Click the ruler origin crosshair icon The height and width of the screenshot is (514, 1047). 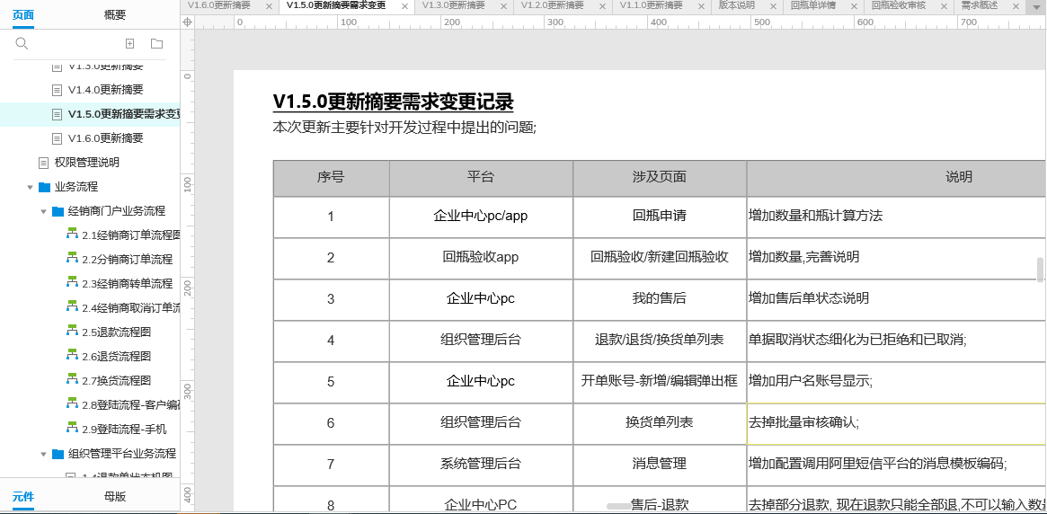click(188, 22)
